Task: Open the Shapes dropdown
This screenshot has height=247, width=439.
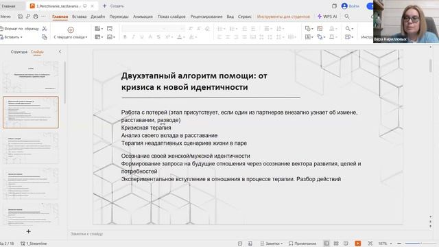Action: 312,29
